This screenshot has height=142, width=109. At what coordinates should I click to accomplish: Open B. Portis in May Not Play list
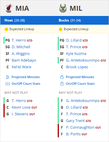pyautogui.click(x=73, y=134)
